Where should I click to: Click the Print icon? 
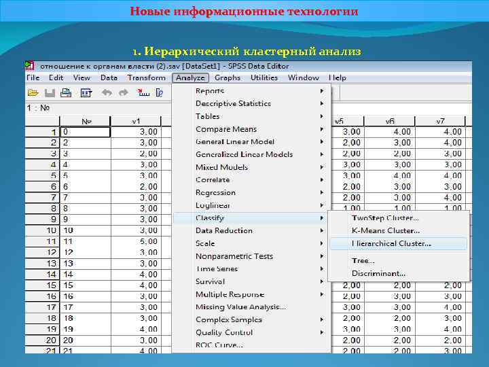coord(66,92)
